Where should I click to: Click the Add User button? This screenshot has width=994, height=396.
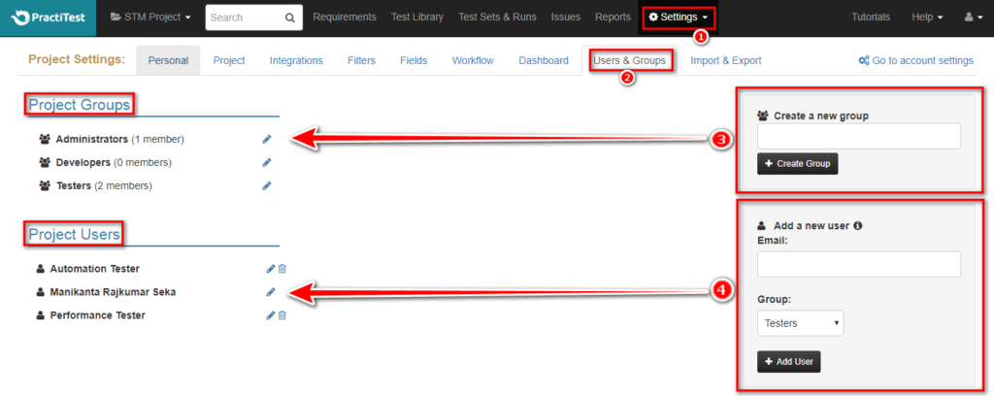788,362
